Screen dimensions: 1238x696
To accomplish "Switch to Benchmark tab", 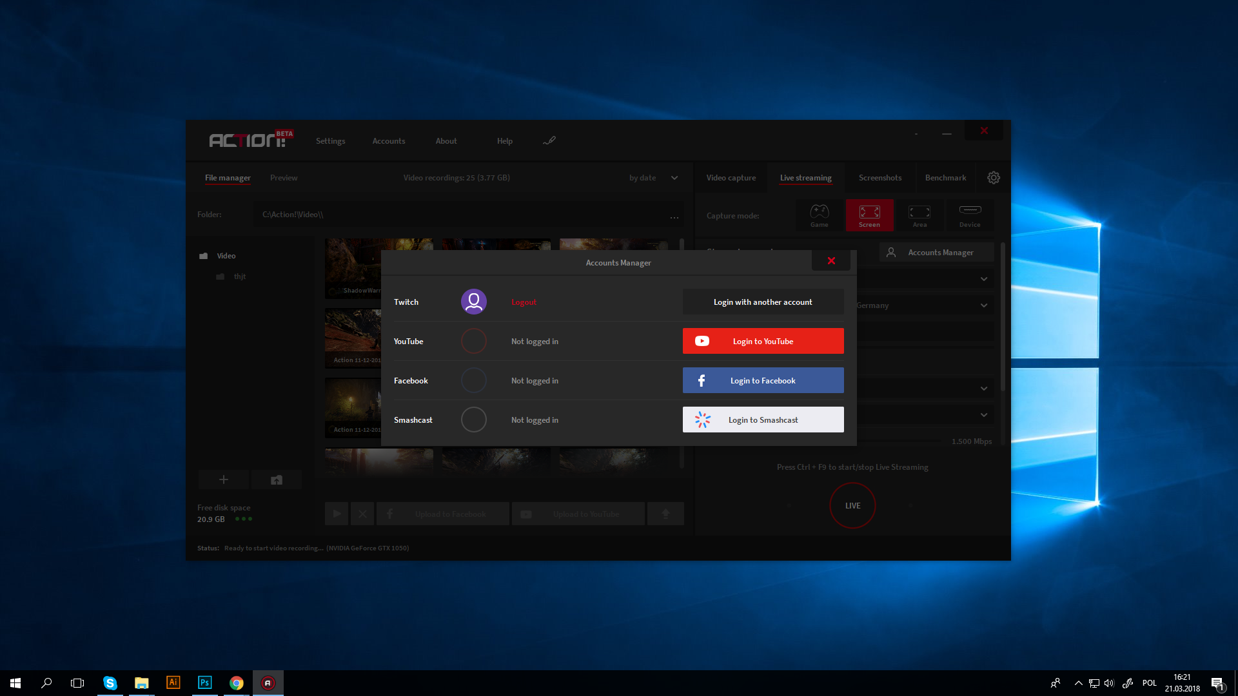I will point(945,178).
